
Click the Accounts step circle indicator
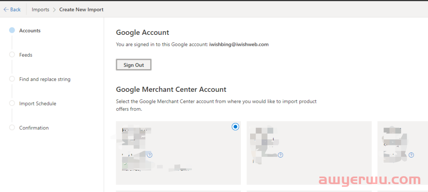[12, 30]
